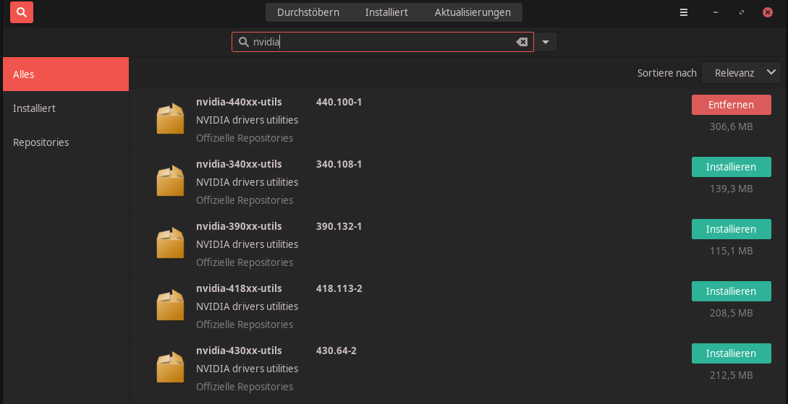Install the nvidia-340xx-utils package
788x404 pixels.
coord(731,167)
